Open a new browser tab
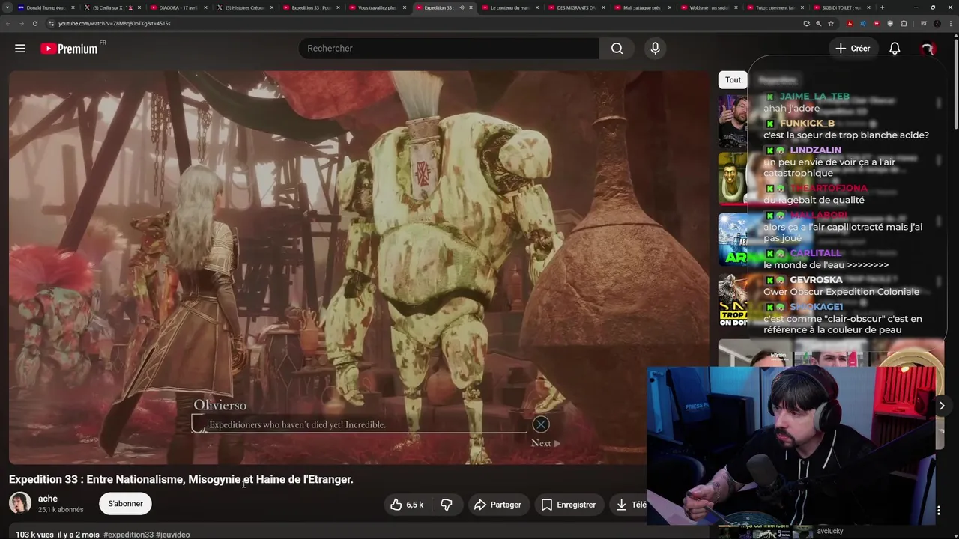Viewport: 959px width, 539px height. tap(882, 7)
